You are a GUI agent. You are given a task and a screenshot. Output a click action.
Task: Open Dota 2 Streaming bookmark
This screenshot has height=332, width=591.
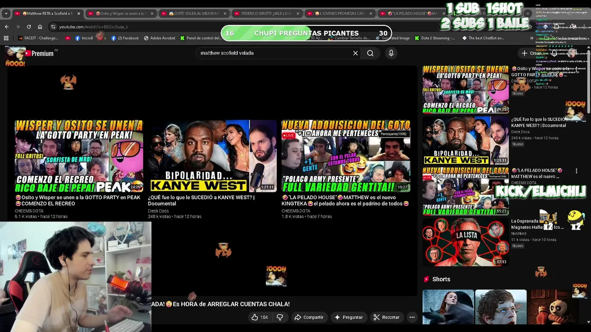[434, 38]
